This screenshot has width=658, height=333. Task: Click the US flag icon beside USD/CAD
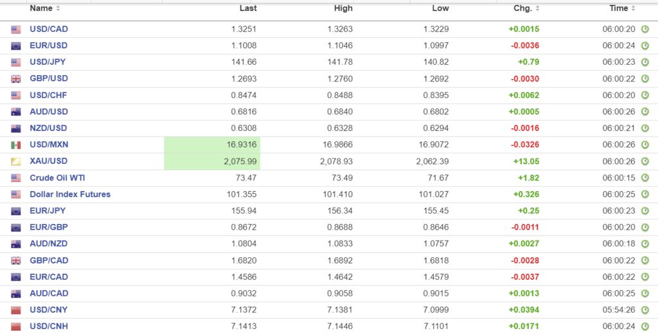[16, 29]
